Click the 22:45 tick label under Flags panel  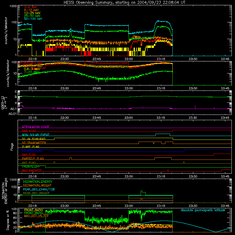[97, 177]
